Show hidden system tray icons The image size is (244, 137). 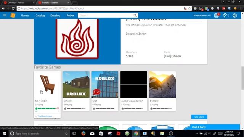pos(197,134)
